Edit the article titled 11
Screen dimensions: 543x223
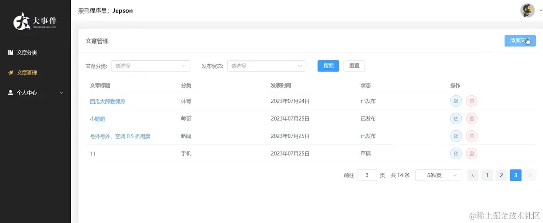click(456, 153)
